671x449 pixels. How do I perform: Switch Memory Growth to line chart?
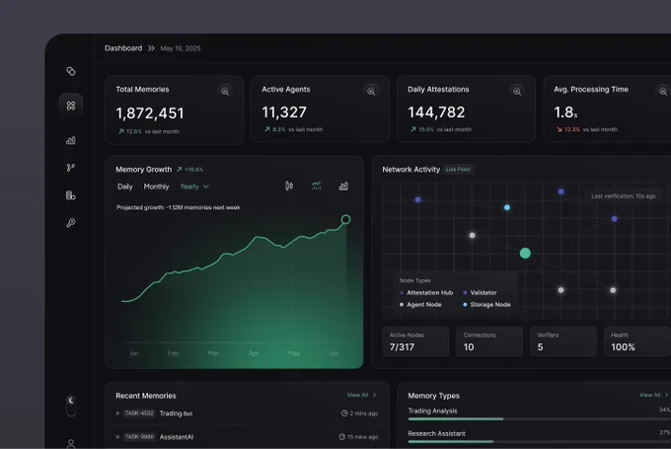coord(316,186)
